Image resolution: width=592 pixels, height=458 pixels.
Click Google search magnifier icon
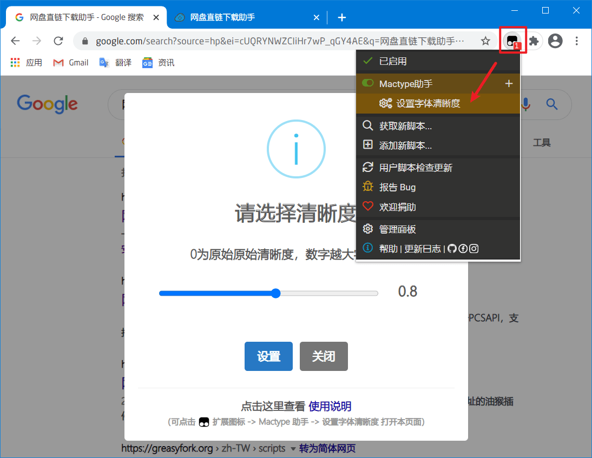click(551, 104)
